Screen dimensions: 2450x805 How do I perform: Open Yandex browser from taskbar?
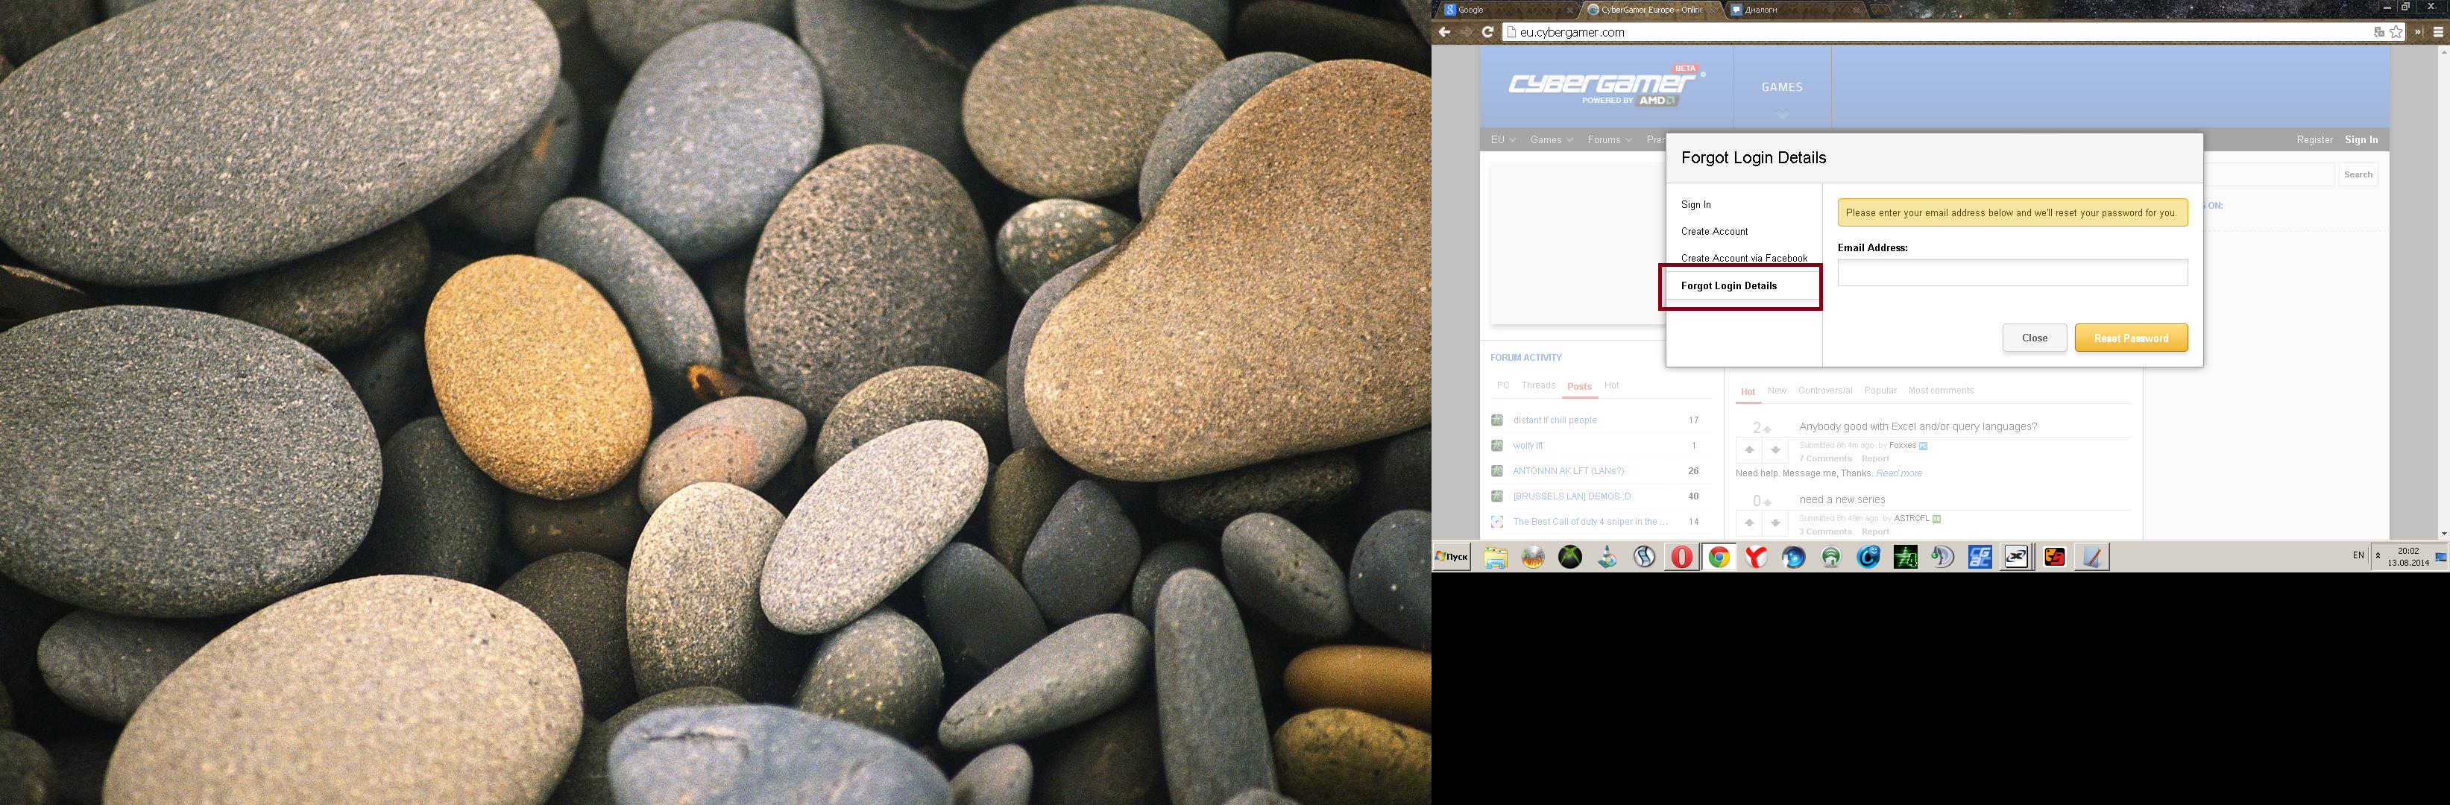pos(1756,557)
